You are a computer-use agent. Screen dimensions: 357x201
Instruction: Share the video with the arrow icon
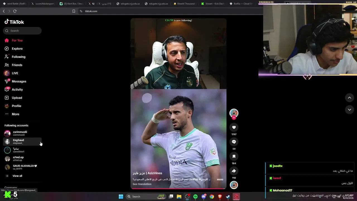tap(234, 171)
